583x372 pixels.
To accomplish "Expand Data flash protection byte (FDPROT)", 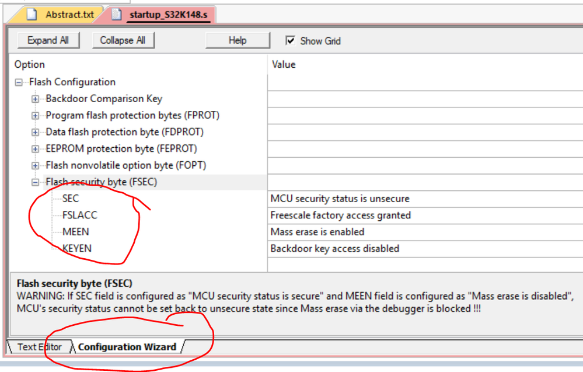I will click(x=36, y=132).
